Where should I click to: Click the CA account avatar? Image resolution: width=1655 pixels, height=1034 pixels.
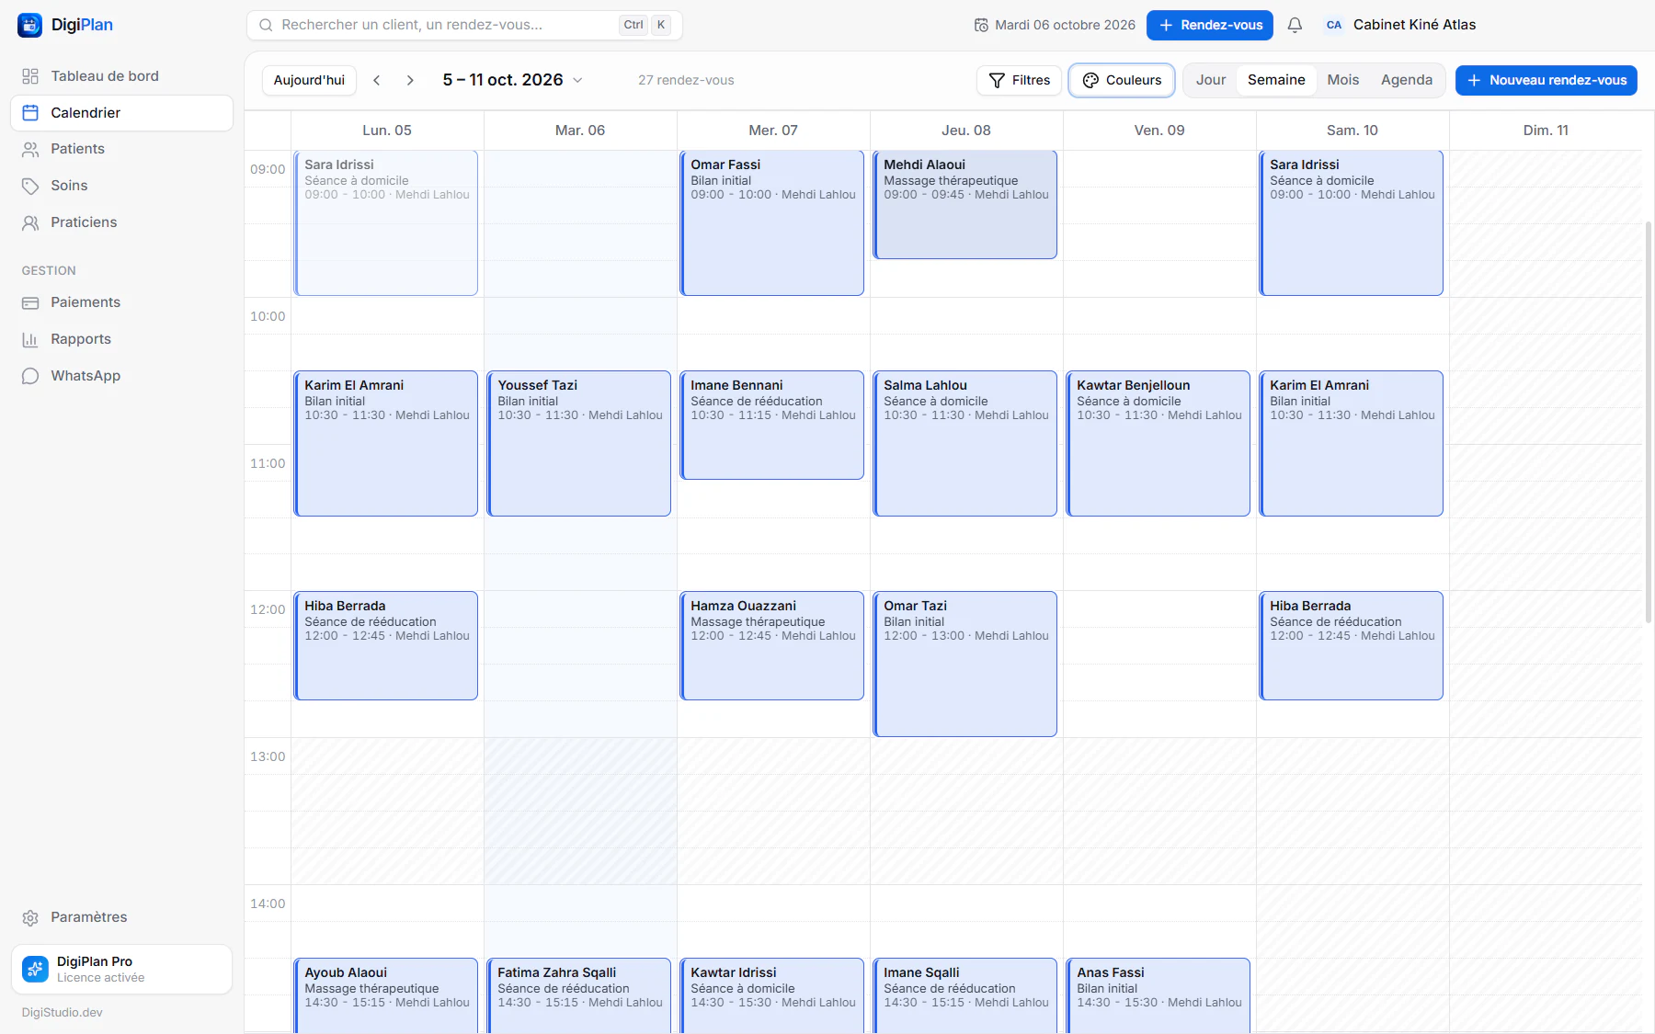(1334, 25)
